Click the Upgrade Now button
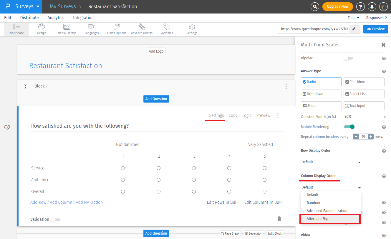391x239 pixels. click(337, 6)
